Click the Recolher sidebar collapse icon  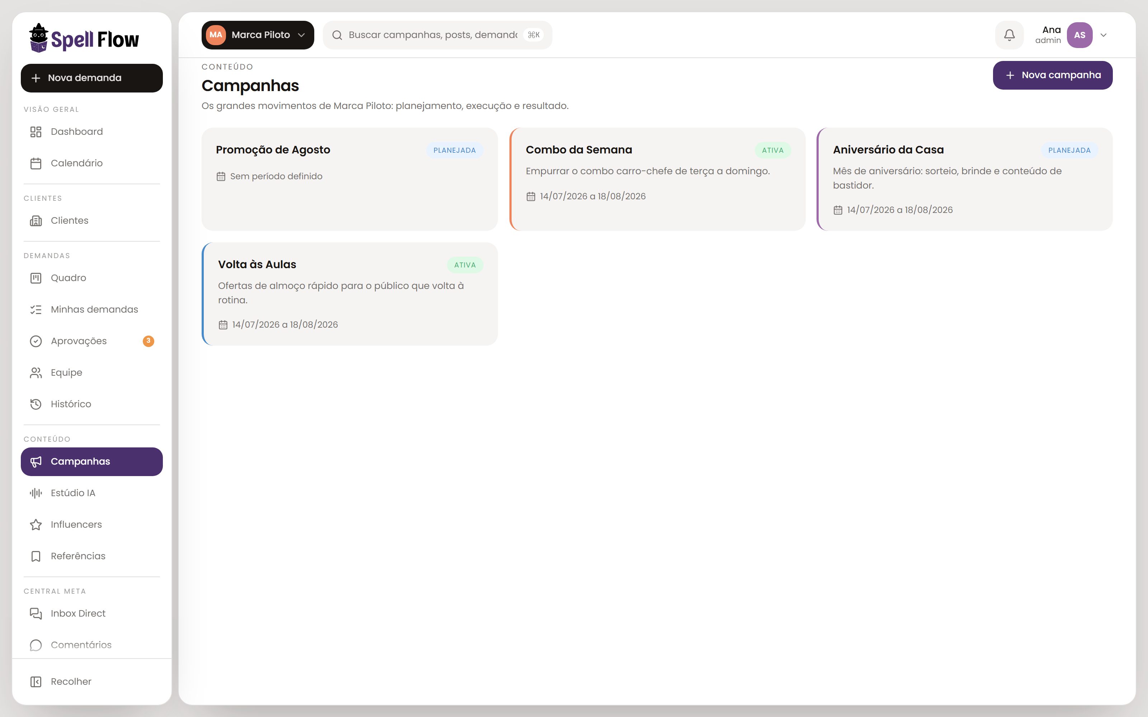[x=36, y=682]
